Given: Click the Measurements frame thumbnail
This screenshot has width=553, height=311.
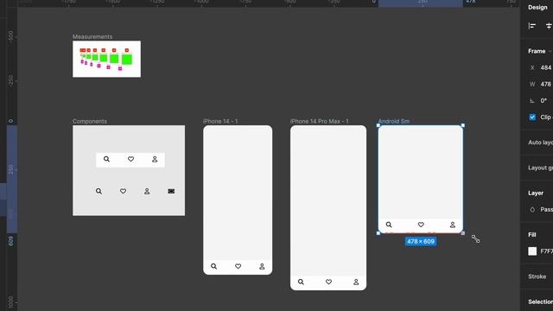Looking at the screenshot, I should coord(106,59).
